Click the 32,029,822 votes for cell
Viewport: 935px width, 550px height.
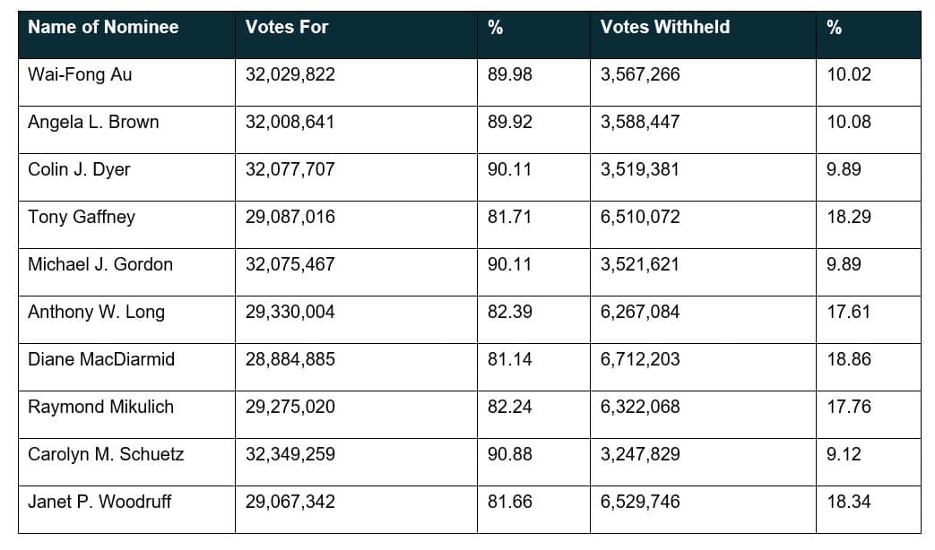pyautogui.click(x=290, y=75)
